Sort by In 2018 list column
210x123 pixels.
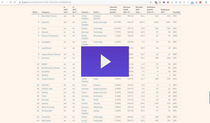point(66,10)
